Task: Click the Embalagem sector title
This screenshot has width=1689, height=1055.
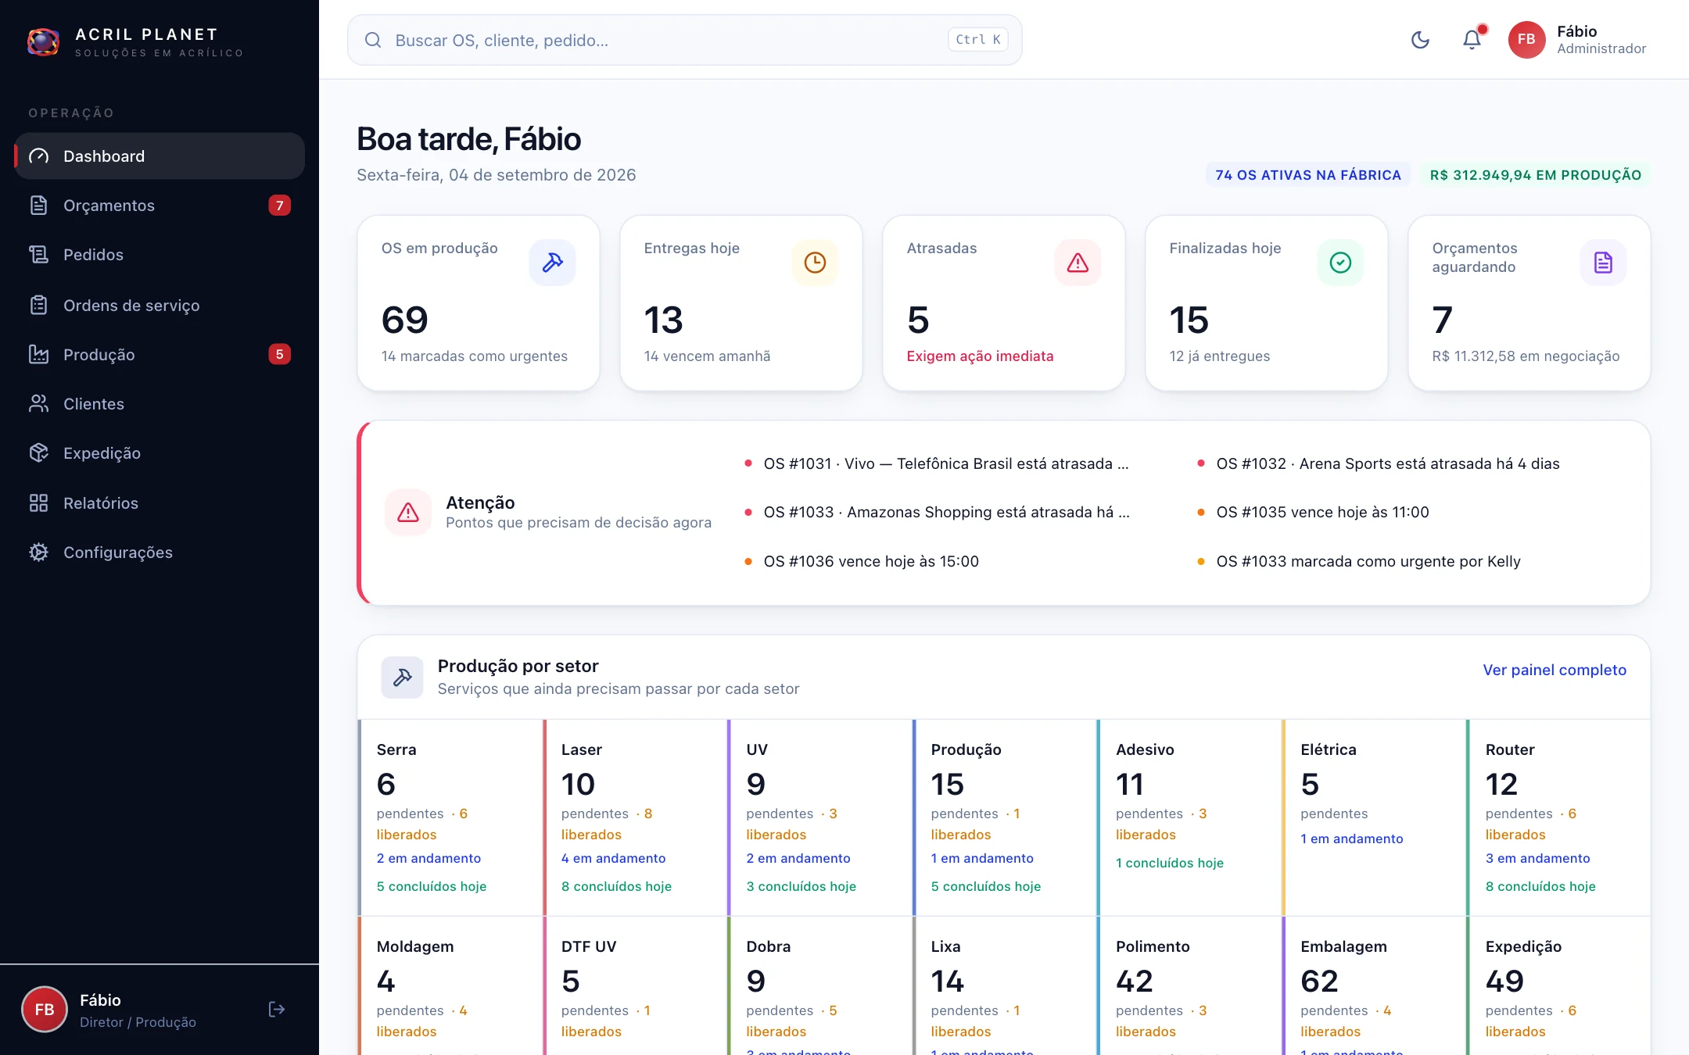Action: coord(1343,946)
